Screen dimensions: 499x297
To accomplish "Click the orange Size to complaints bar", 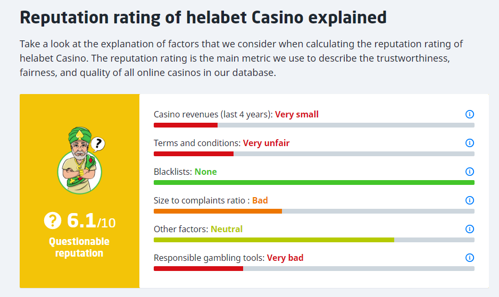I will pyautogui.click(x=218, y=211).
